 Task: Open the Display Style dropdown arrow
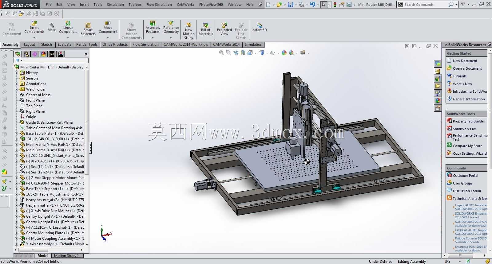267,53
